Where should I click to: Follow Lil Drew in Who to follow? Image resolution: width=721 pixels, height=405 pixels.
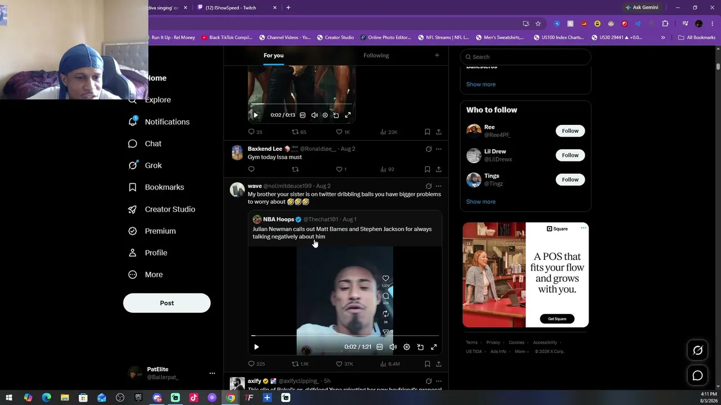tap(570, 155)
